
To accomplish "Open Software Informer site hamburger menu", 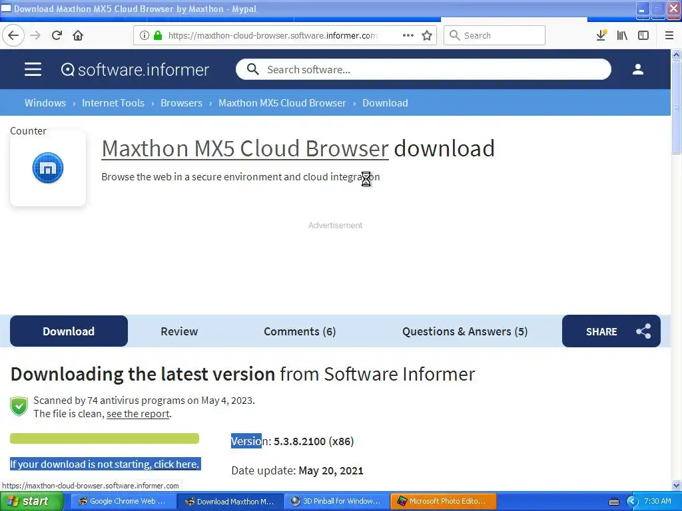I will pyautogui.click(x=33, y=69).
